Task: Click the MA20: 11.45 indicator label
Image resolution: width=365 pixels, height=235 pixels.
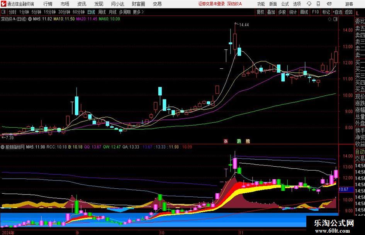Action: 87,19
